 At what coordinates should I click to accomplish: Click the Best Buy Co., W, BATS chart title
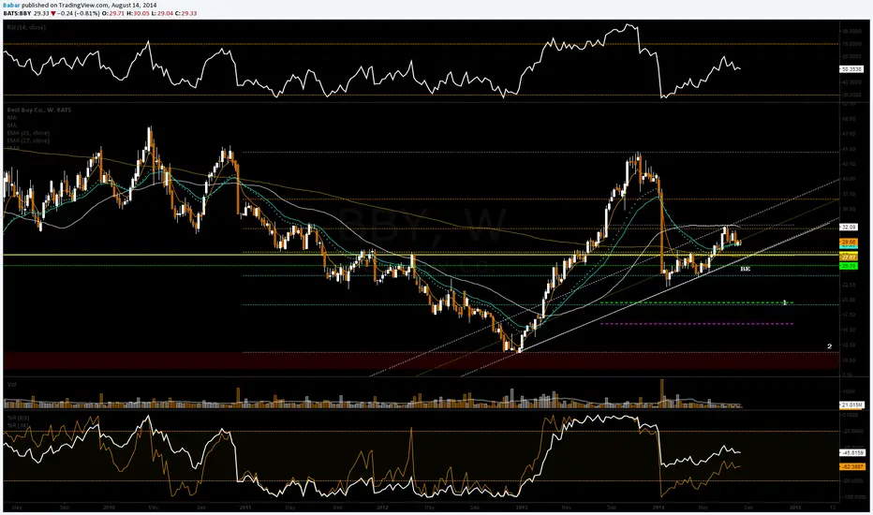[39, 110]
